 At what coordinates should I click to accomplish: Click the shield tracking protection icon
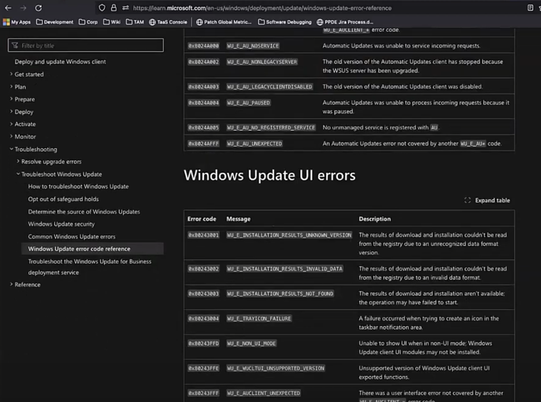(x=102, y=8)
